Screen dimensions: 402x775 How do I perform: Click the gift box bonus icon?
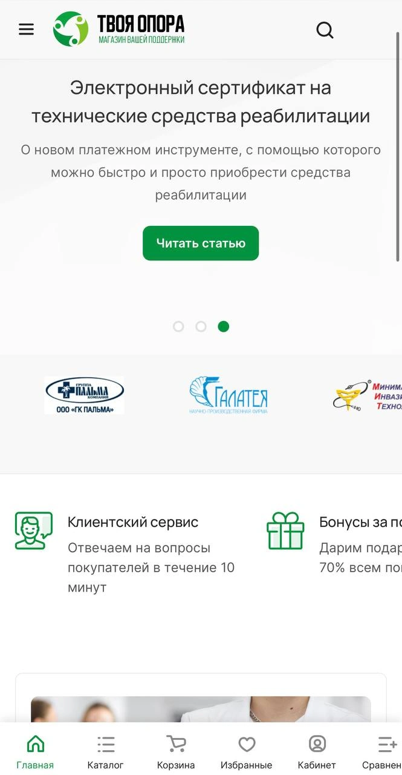point(285,530)
